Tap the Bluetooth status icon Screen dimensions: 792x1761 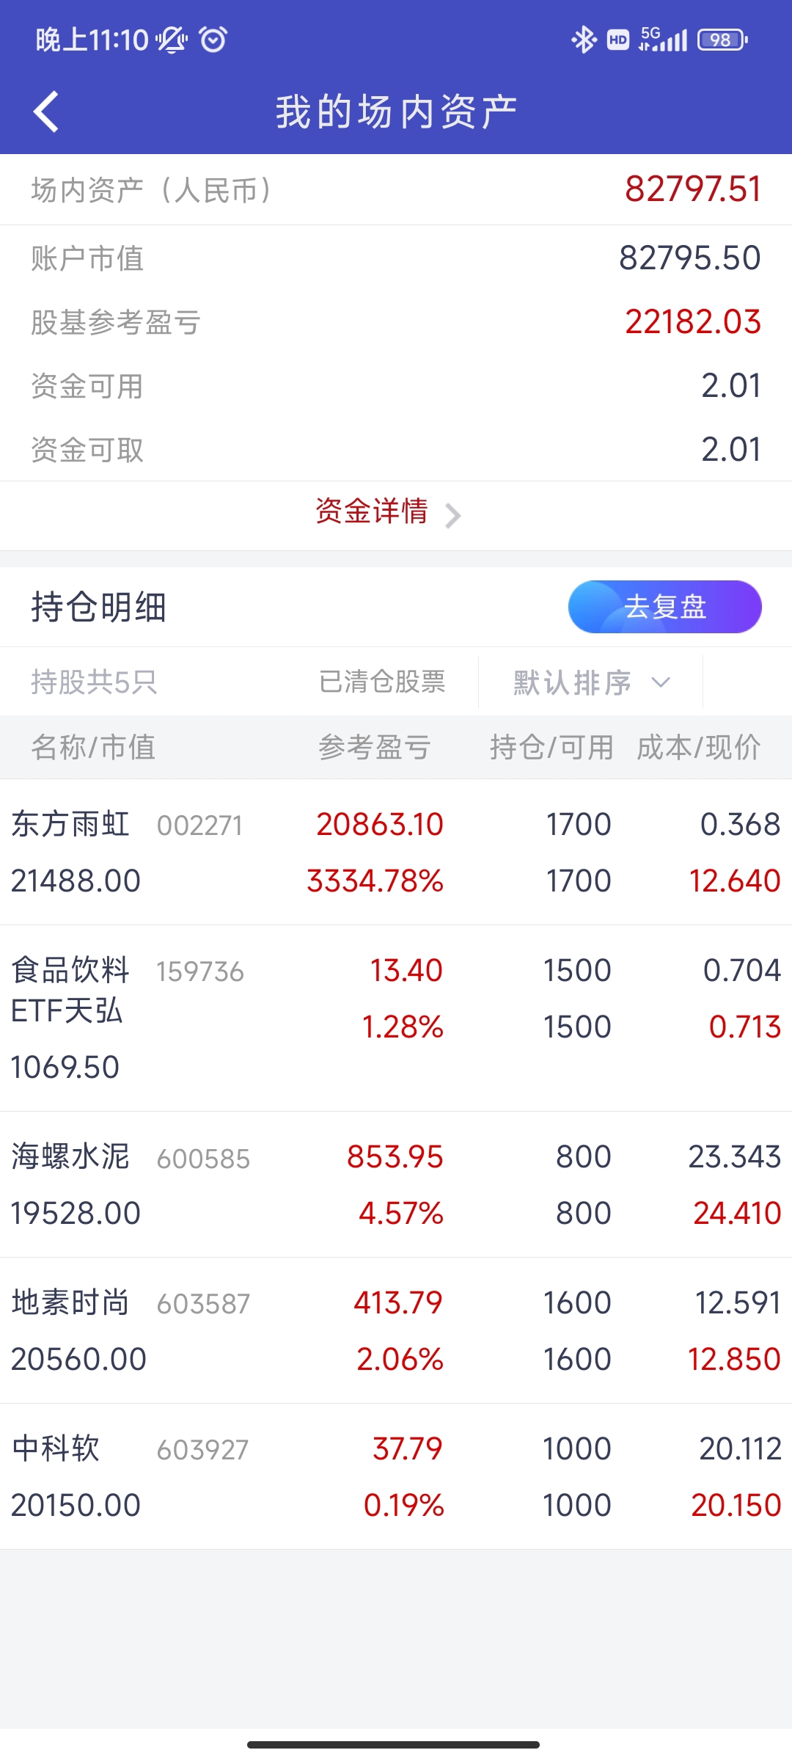coord(584,40)
